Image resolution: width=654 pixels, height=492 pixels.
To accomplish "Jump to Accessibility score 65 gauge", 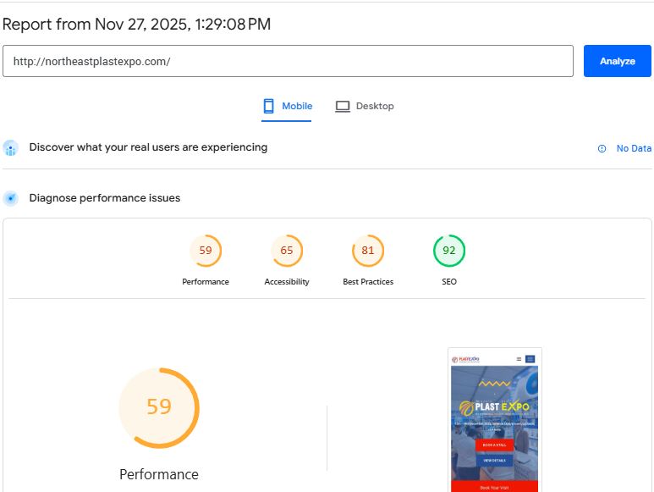I will 287,251.
